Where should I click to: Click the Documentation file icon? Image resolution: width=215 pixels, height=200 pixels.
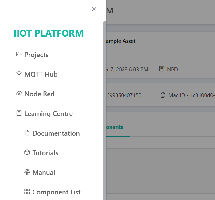point(27,133)
